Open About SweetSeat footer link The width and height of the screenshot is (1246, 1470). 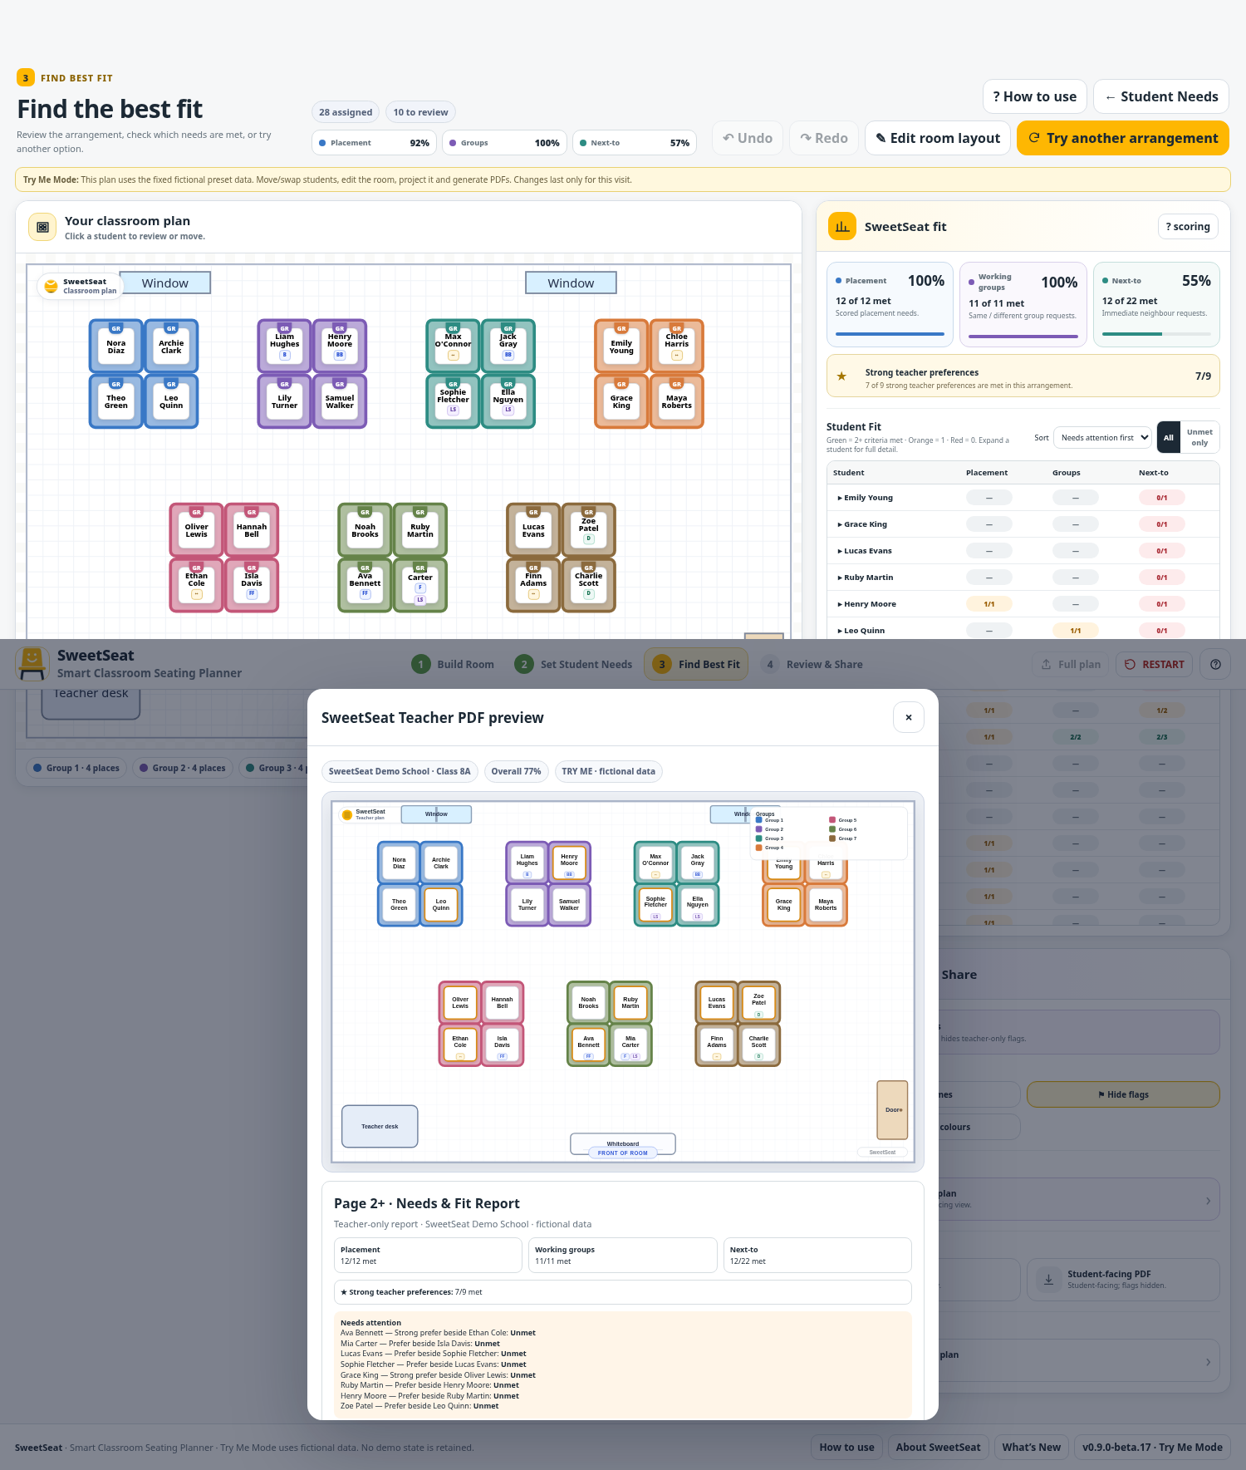point(938,1447)
